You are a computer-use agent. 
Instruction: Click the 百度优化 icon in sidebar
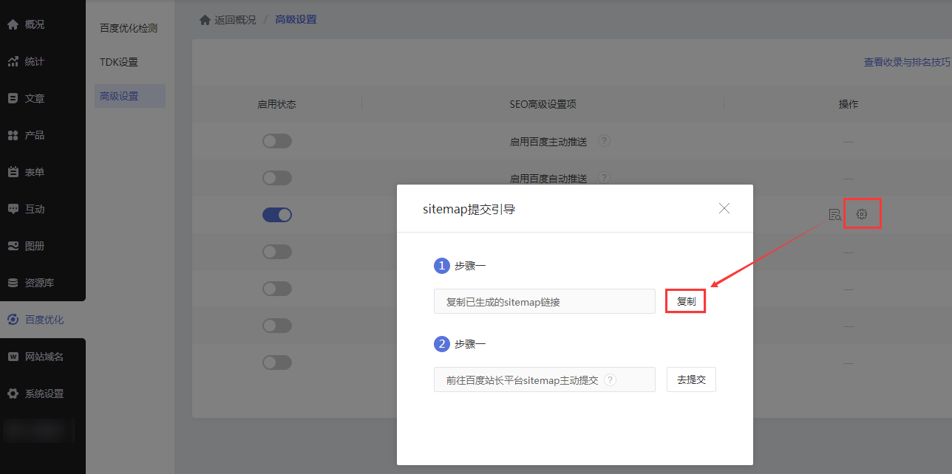coord(13,320)
